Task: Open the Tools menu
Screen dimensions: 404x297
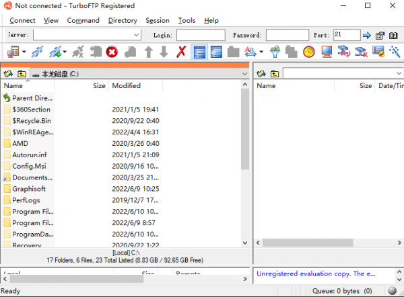Action: pos(187,20)
